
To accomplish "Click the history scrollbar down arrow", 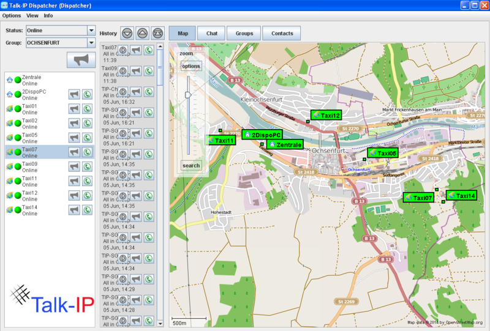I will (160, 324).
